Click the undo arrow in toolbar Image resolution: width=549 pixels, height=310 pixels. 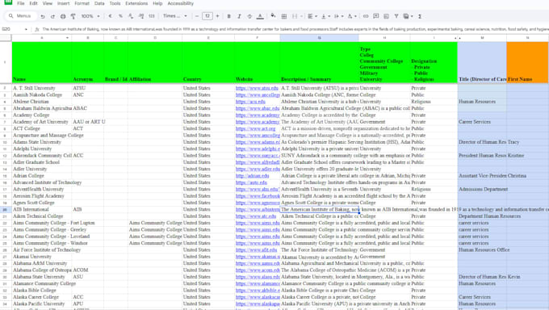coord(42,16)
